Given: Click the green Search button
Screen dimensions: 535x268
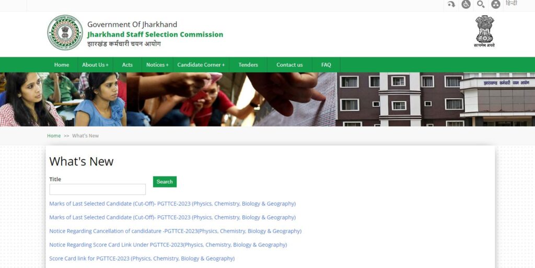Looking at the screenshot, I should 165,182.
